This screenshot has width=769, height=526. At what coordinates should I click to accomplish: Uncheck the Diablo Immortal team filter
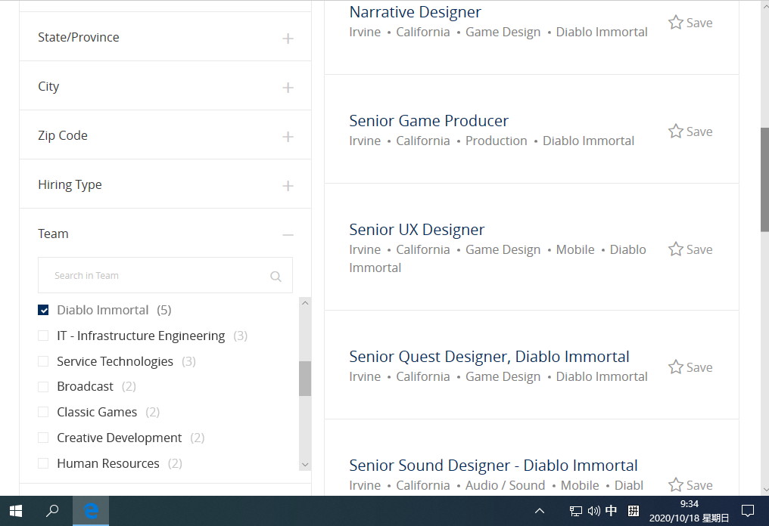click(x=43, y=310)
